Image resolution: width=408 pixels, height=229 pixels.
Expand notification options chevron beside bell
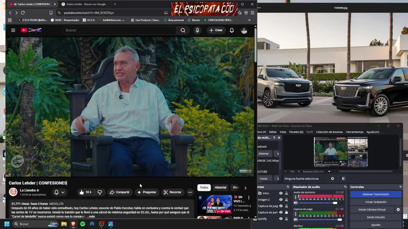(63, 192)
